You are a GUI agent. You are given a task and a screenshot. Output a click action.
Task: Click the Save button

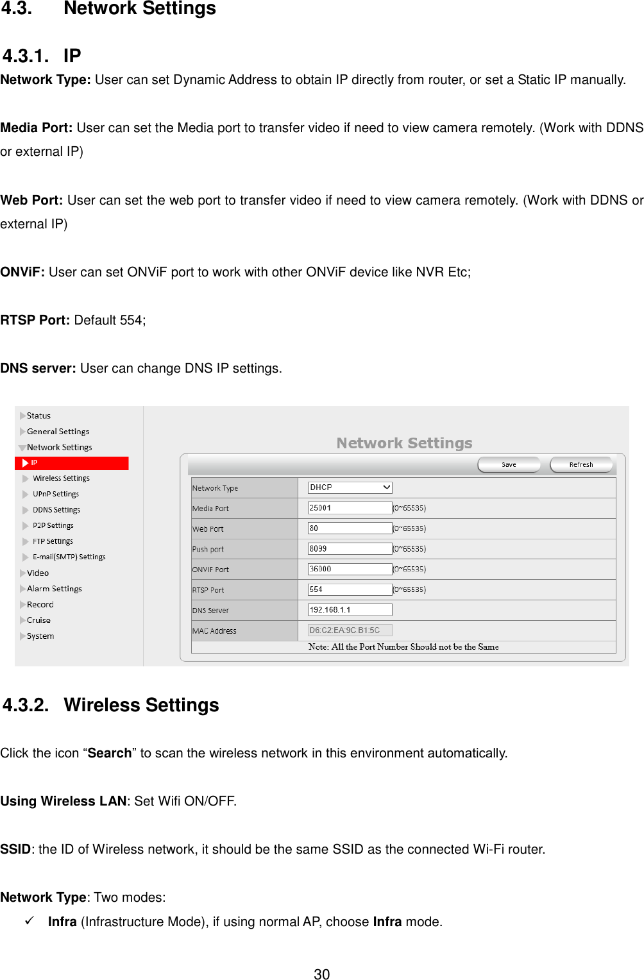pyautogui.click(x=509, y=464)
